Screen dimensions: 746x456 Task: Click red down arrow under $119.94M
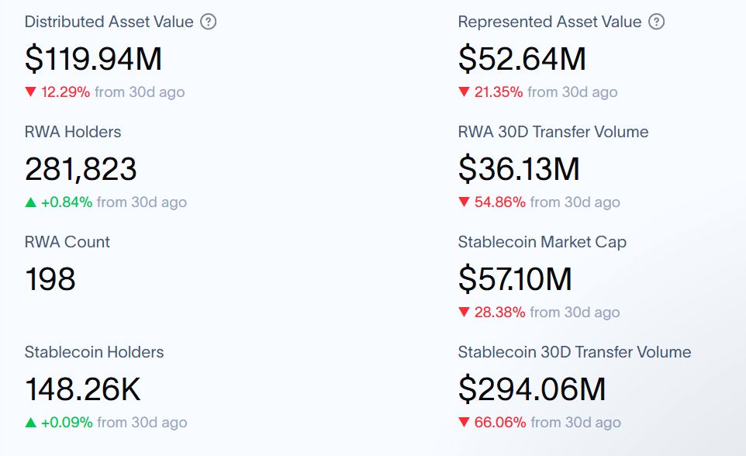[31, 92]
